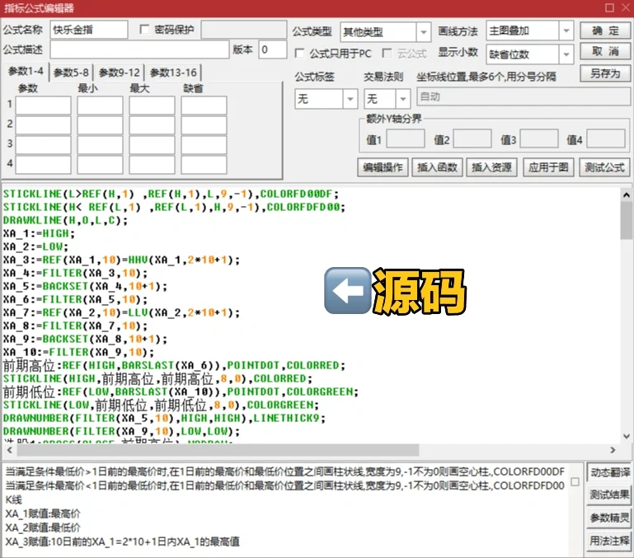Screen dimensions: 634x558
Task: Click the 值4 input field
Action: point(606,139)
